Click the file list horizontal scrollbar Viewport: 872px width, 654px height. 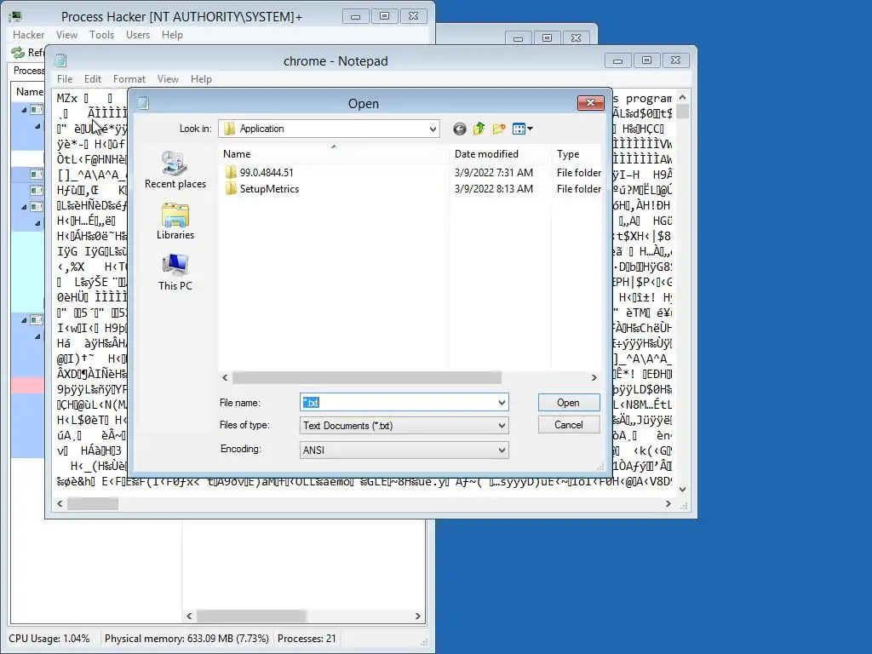point(366,377)
